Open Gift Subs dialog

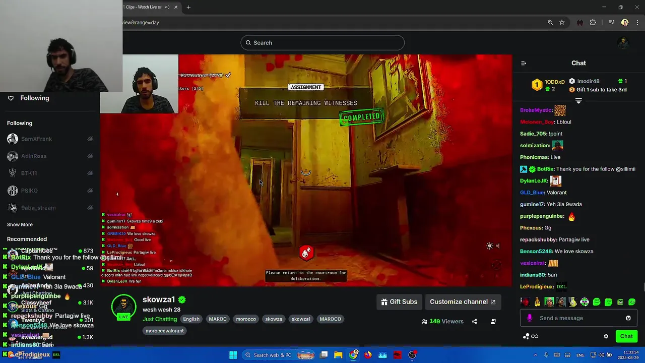(399, 301)
